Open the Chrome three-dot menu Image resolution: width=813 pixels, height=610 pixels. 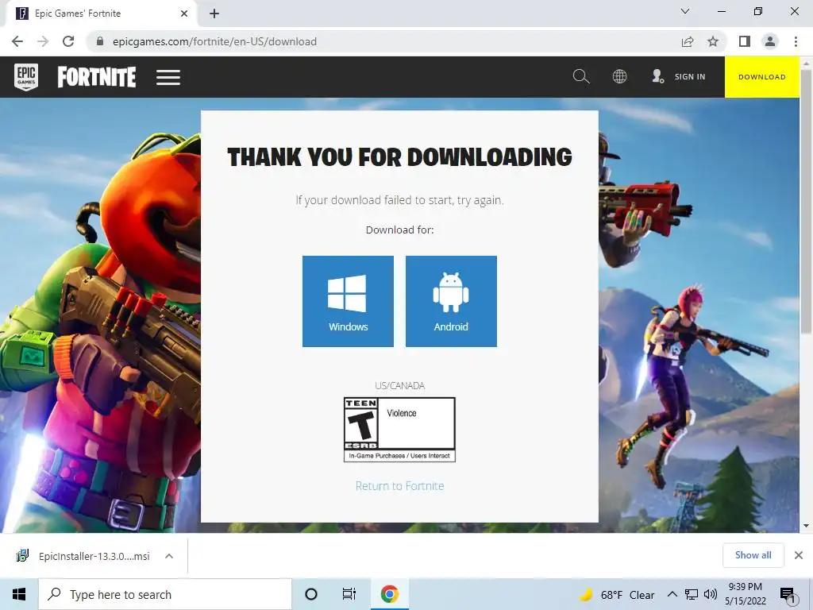(x=796, y=41)
